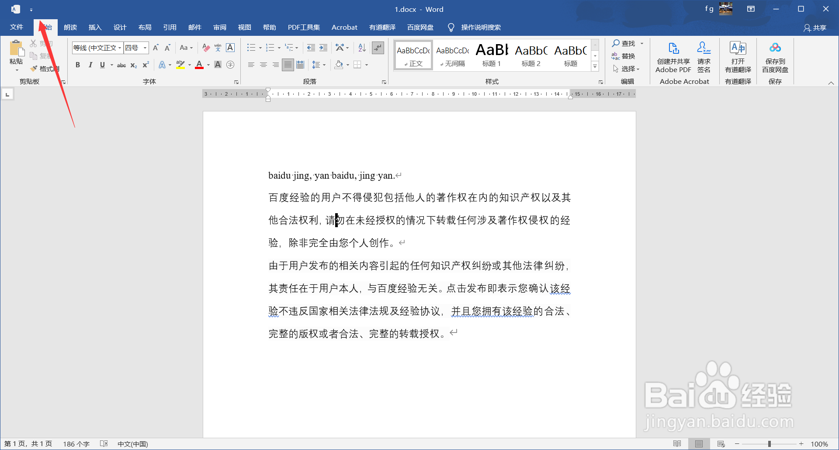Open the 文件 tab
Image resolution: width=839 pixels, height=450 pixels.
(x=17, y=27)
